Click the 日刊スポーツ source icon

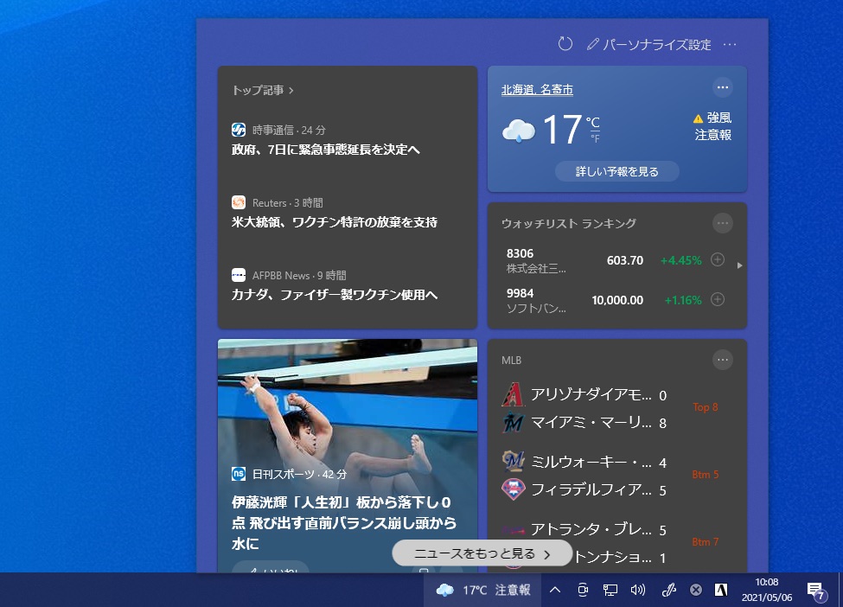tap(239, 474)
